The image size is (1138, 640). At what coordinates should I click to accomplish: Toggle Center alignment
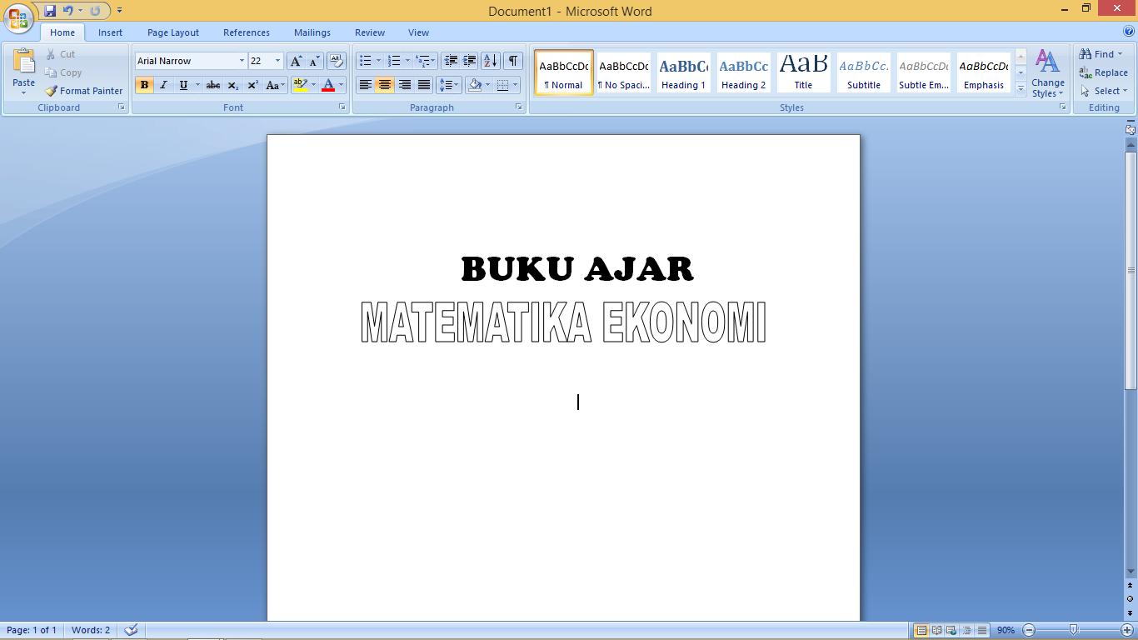(x=384, y=85)
